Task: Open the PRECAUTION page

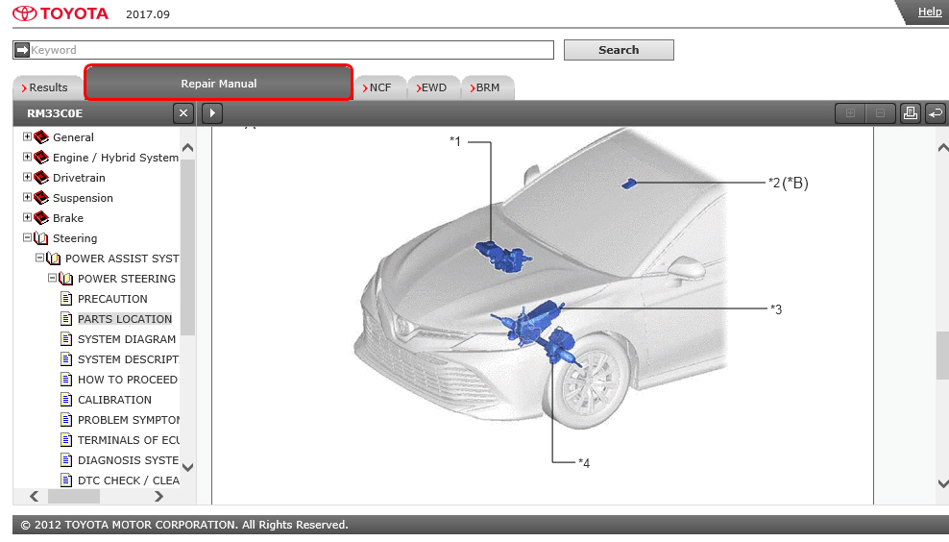Action: coord(112,299)
